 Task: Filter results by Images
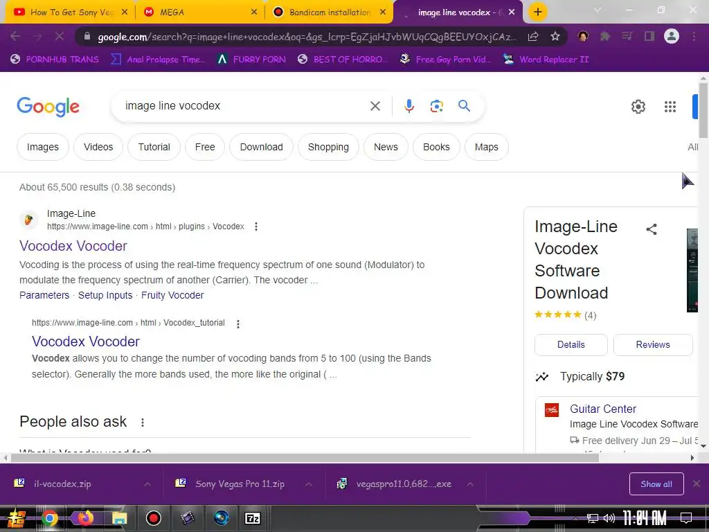[42, 147]
